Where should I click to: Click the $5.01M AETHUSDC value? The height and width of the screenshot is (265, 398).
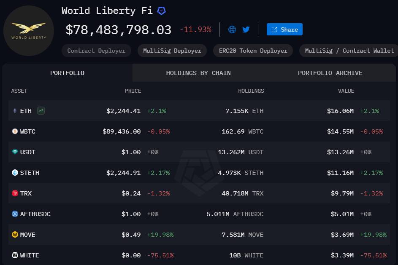pyautogui.click(x=342, y=214)
